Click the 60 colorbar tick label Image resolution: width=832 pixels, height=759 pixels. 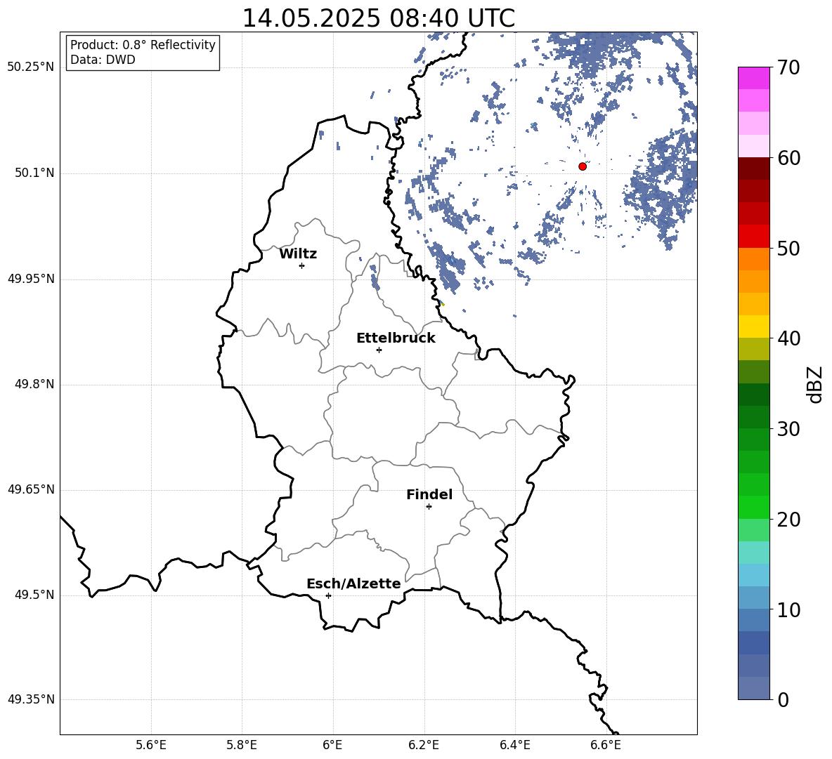pos(788,158)
